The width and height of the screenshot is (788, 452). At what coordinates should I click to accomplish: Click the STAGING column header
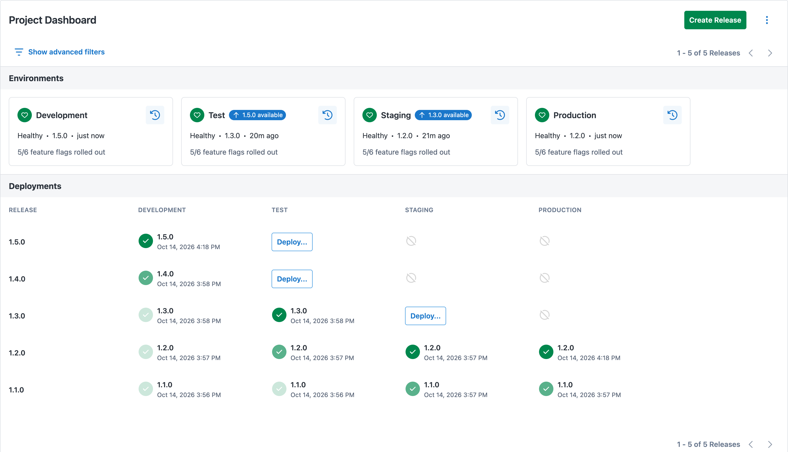pyautogui.click(x=419, y=210)
